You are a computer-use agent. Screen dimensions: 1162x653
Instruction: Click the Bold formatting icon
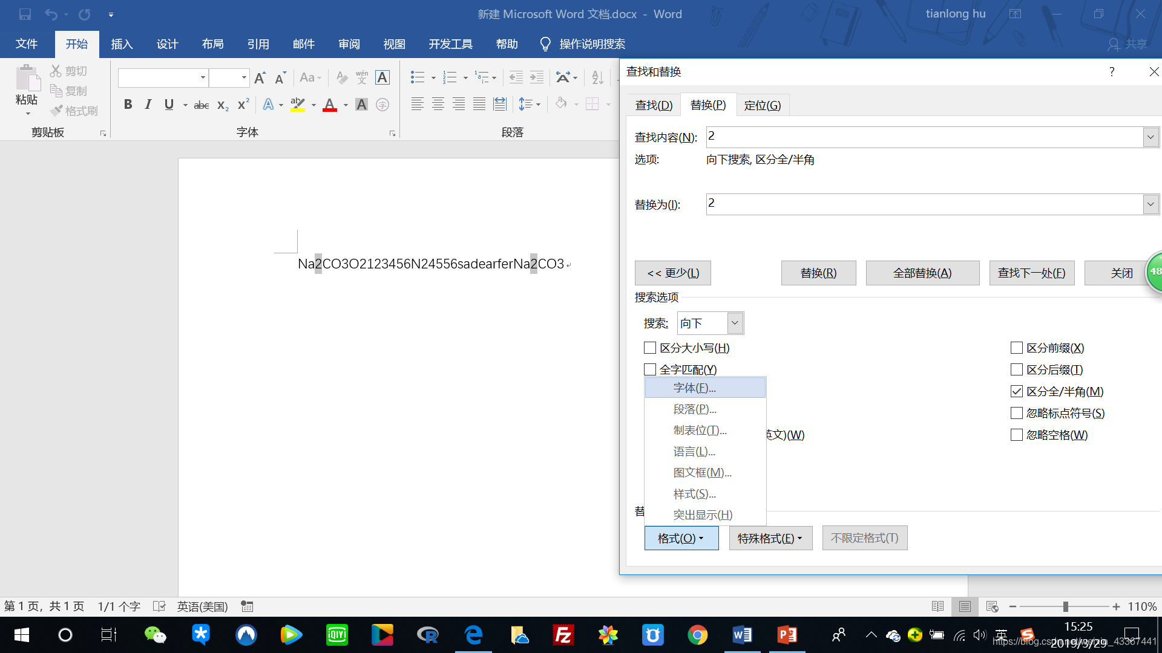click(128, 105)
